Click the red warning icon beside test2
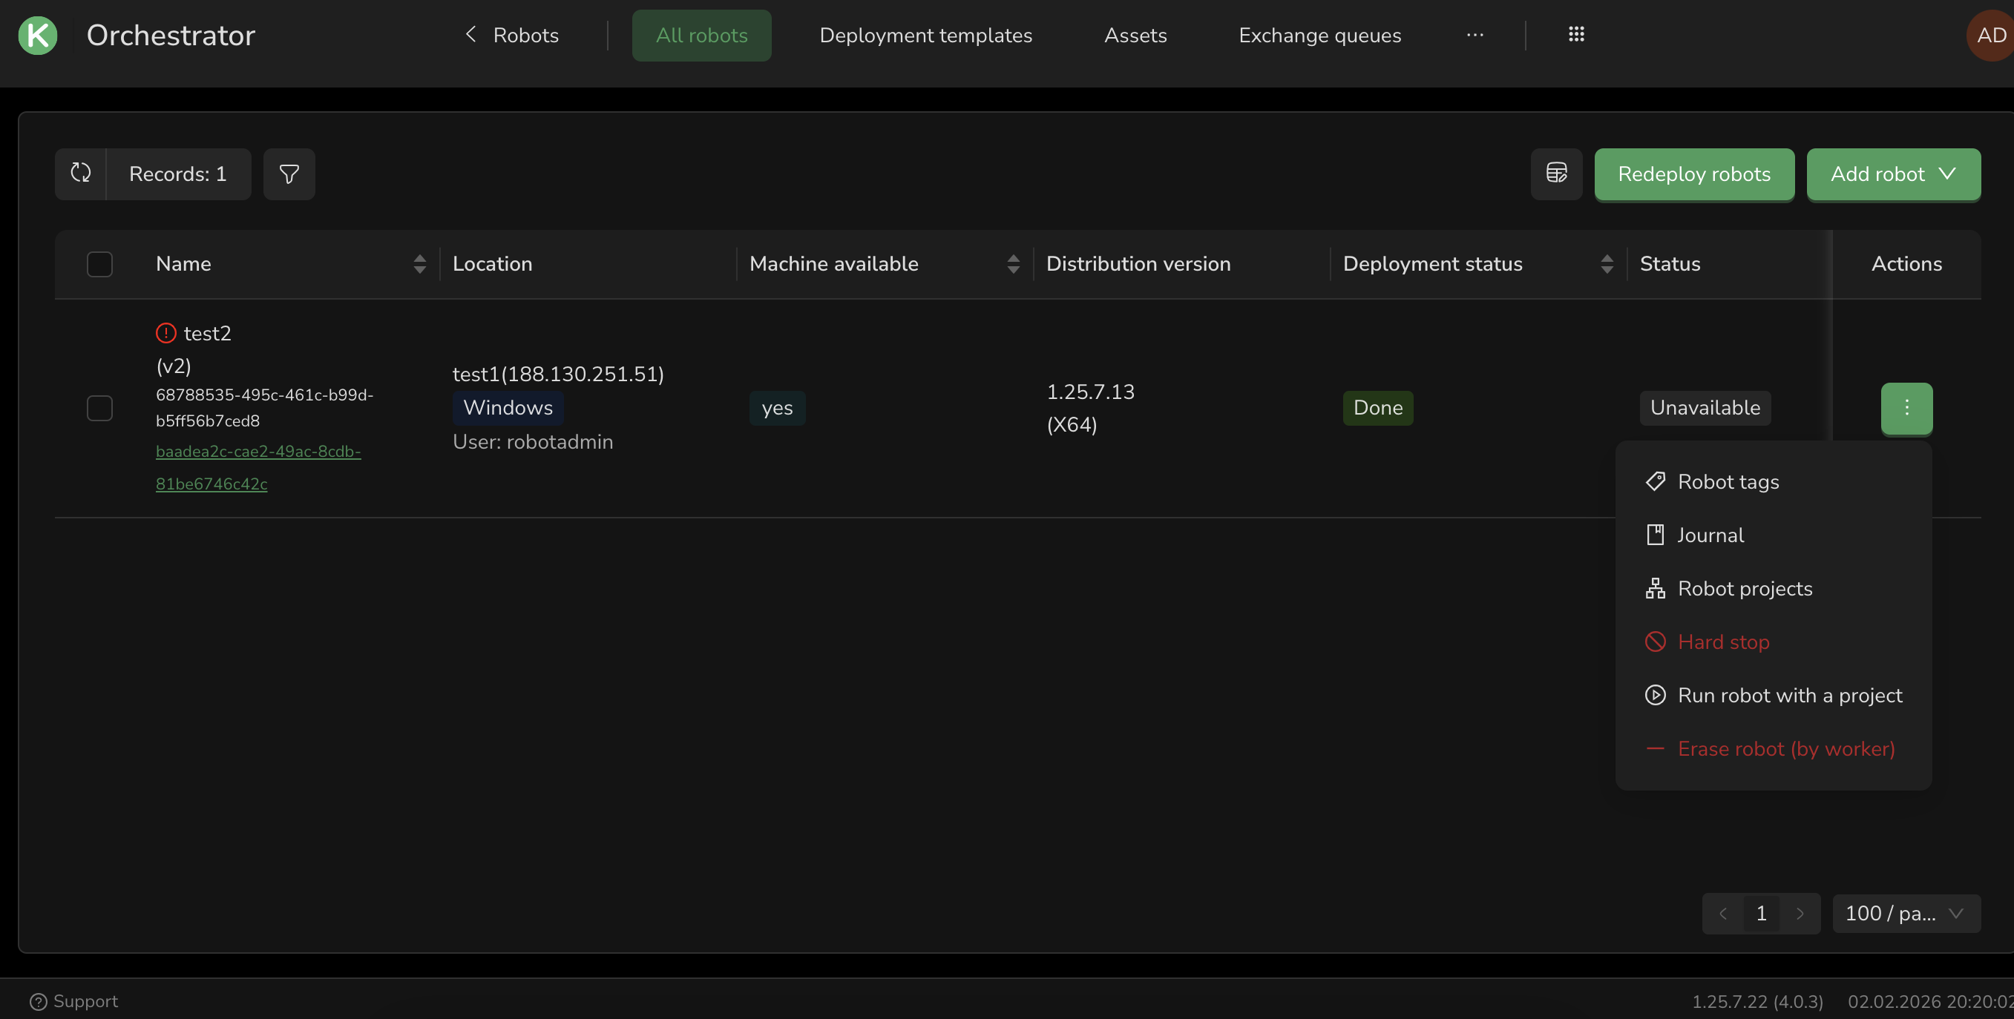Image resolution: width=2014 pixels, height=1019 pixels. point(165,333)
